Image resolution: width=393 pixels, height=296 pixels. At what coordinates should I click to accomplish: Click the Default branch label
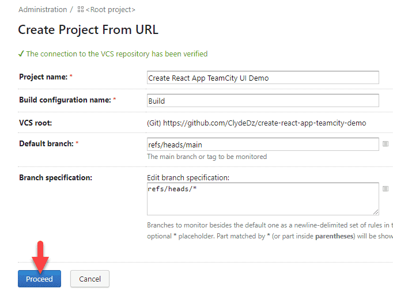(x=46, y=144)
